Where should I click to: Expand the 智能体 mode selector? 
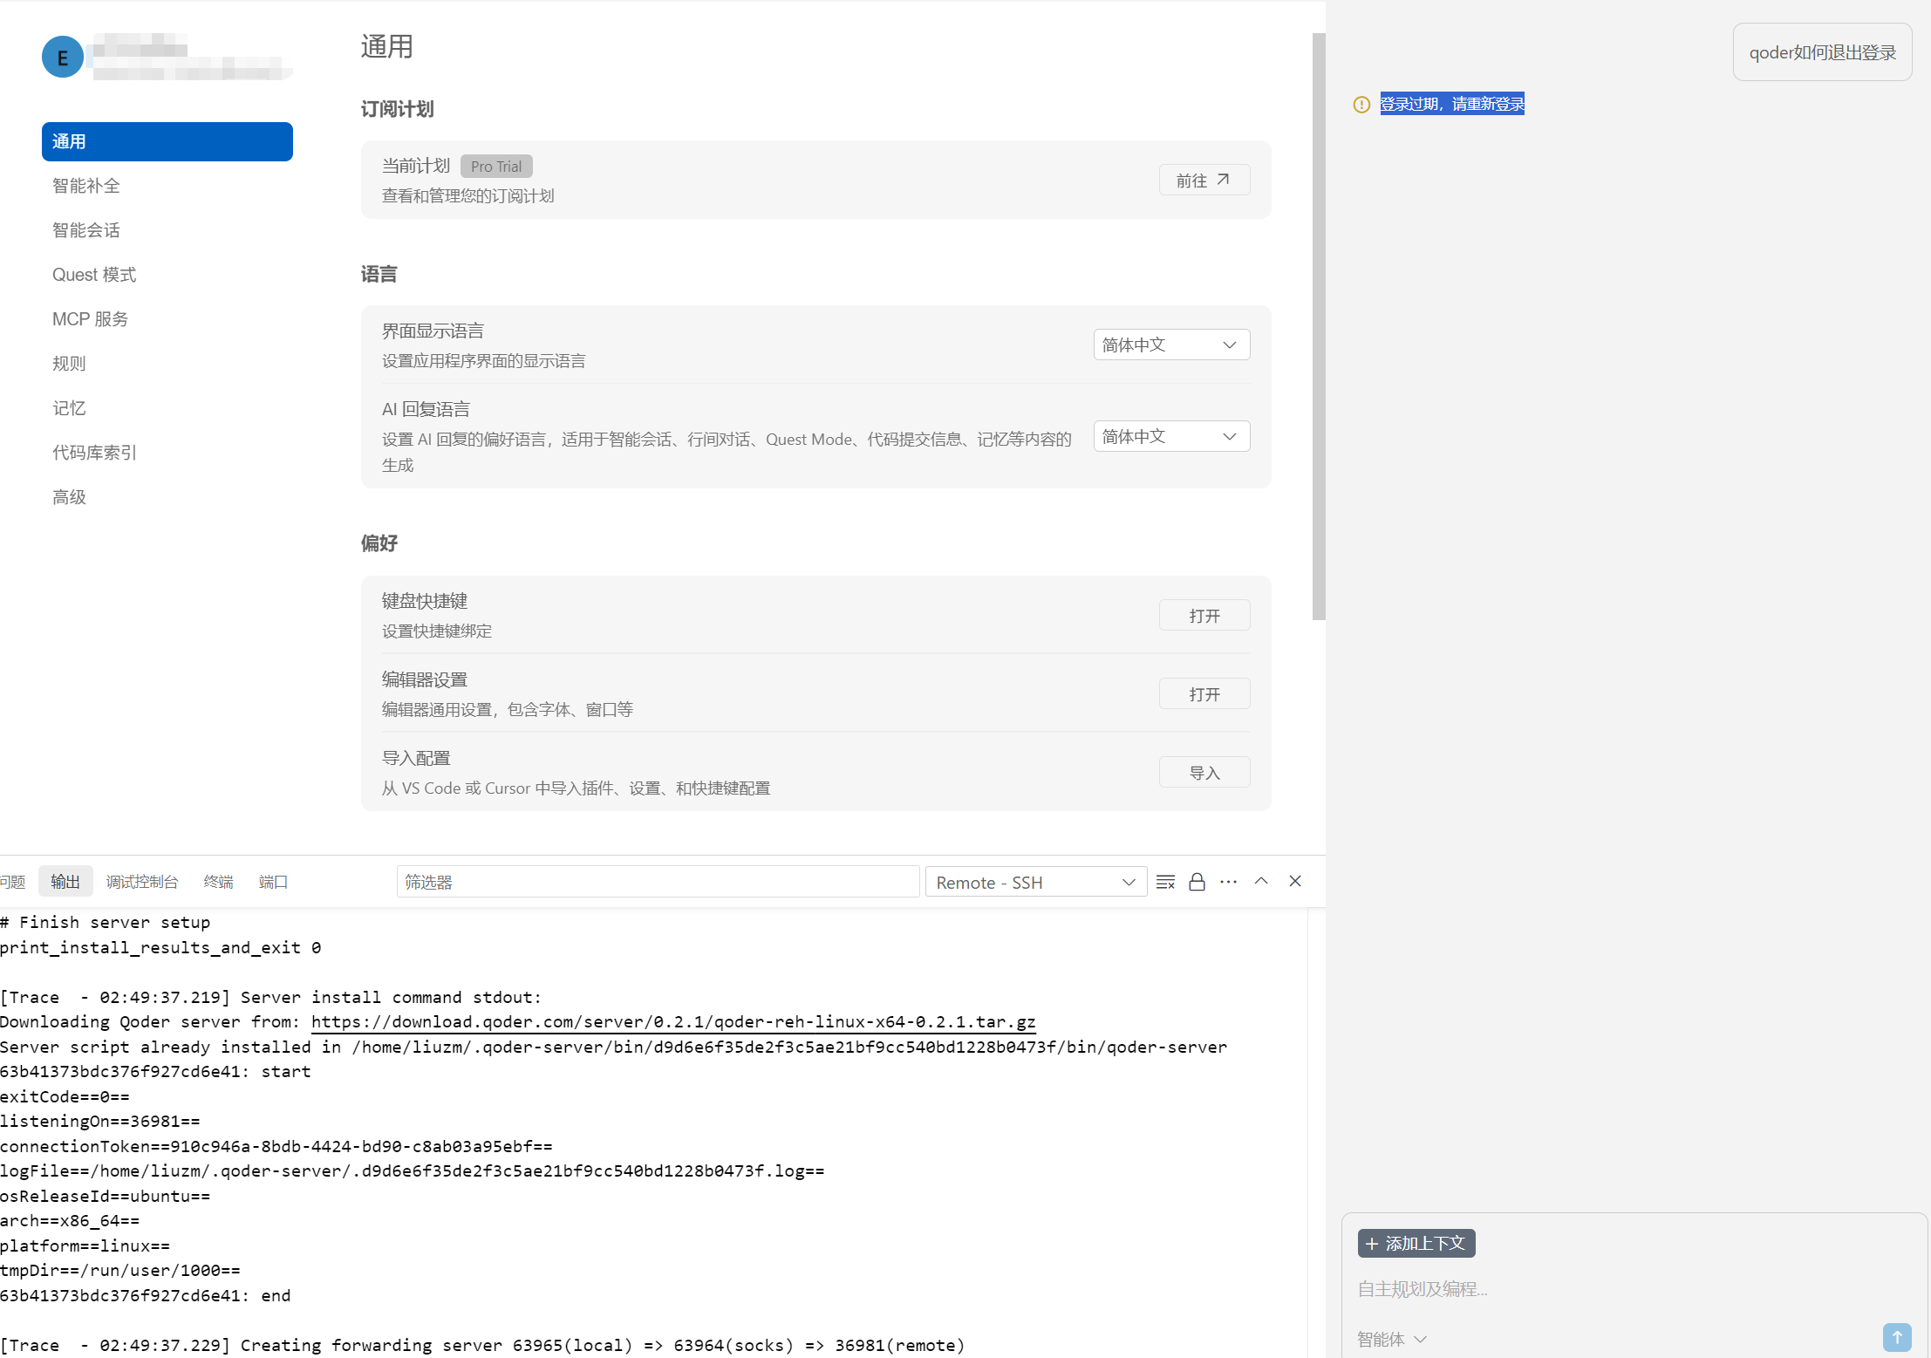click(1391, 1339)
